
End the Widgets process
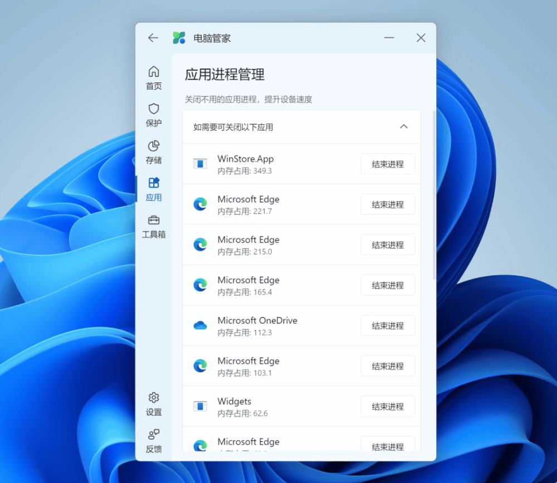(388, 406)
